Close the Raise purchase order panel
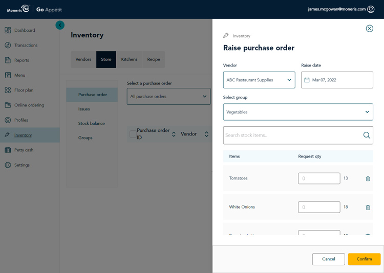The width and height of the screenshot is (384, 273). coord(369,29)
